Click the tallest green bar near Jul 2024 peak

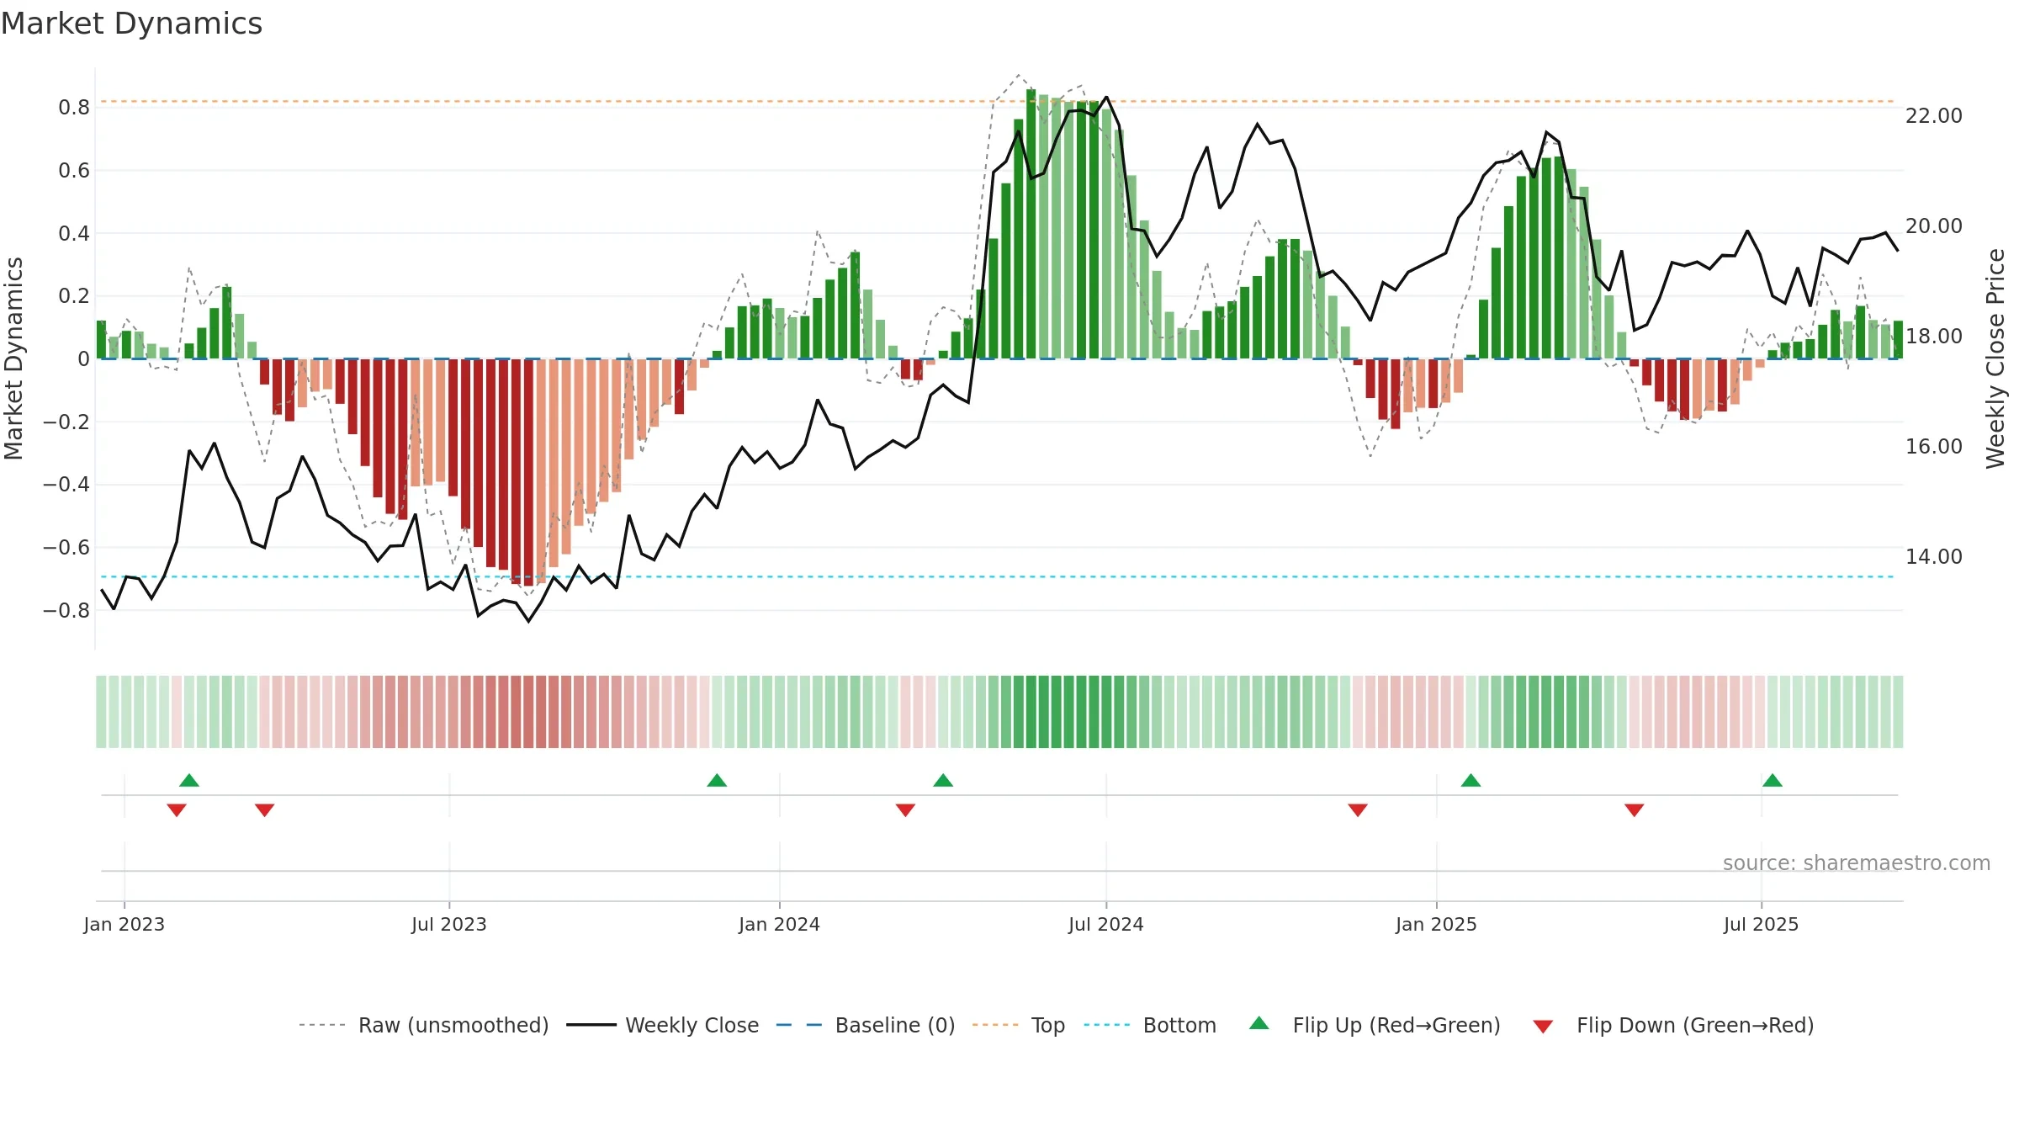click(1031, 224)
